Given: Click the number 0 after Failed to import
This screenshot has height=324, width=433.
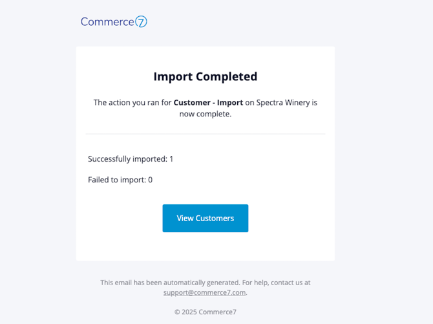Looking at the screenshot, I should 150,180.
